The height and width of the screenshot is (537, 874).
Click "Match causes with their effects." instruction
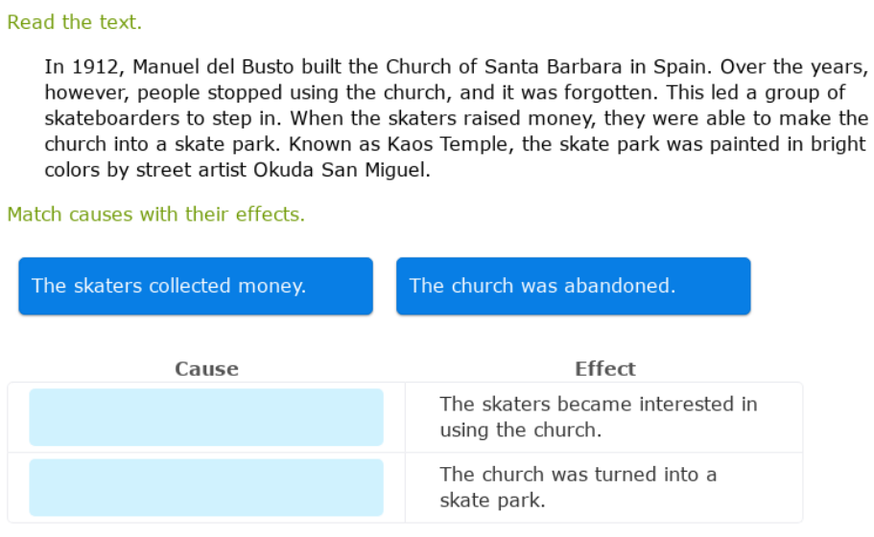coord(155,215)
